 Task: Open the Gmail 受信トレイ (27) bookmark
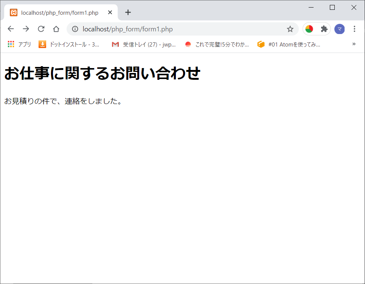pos(144,44)
